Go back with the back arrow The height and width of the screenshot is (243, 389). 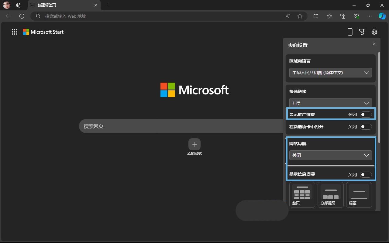[x=9, y=16]
